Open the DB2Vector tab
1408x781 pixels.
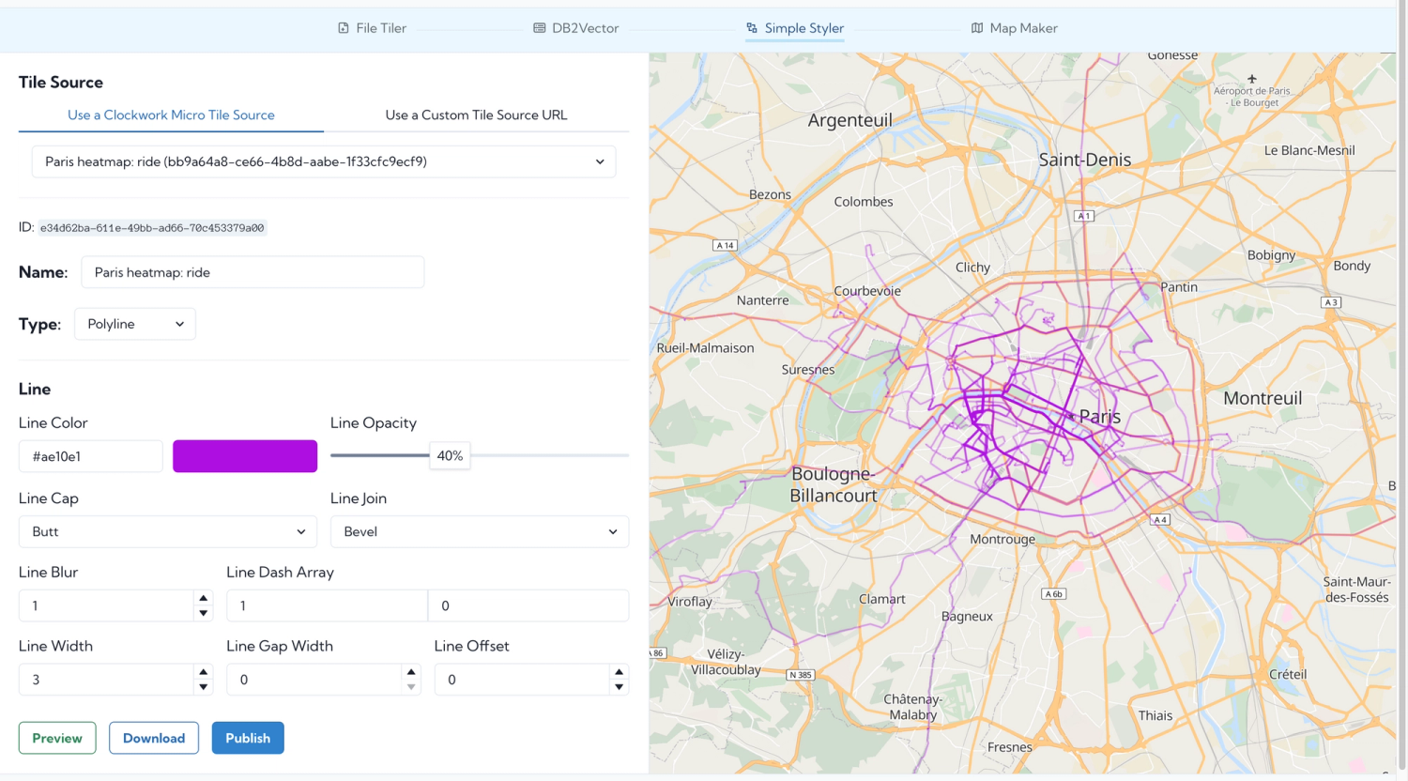tap(576, 28)
